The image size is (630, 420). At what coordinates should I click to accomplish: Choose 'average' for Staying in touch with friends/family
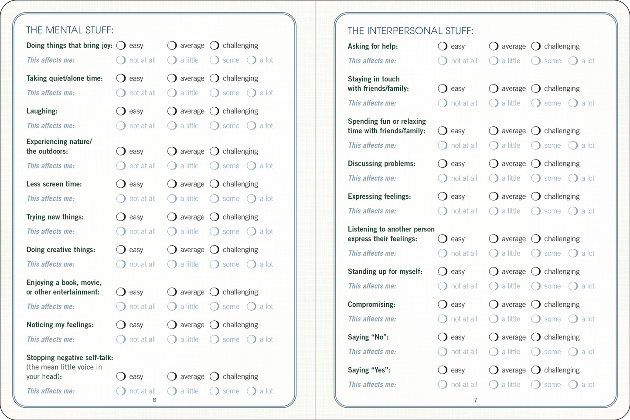coord(494,88)
